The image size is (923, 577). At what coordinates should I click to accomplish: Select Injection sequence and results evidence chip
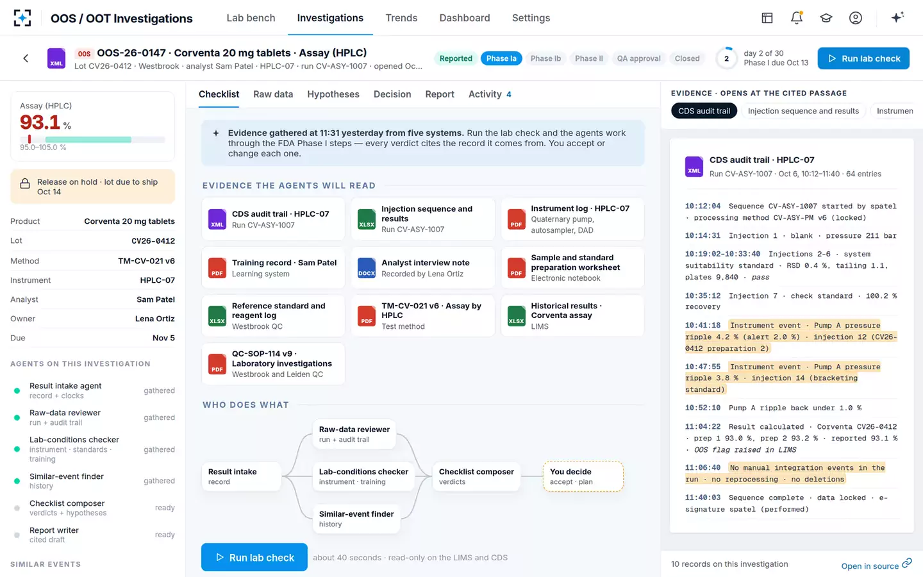point(803,111)
